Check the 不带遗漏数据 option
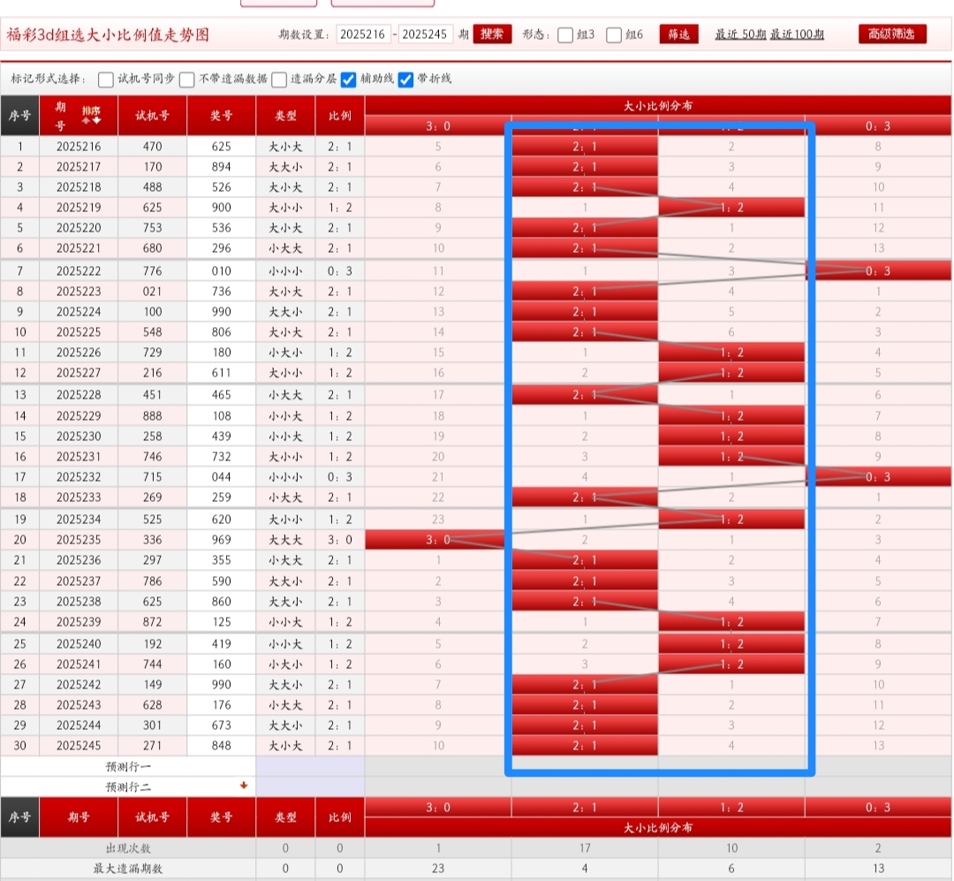 coord(187,80)
